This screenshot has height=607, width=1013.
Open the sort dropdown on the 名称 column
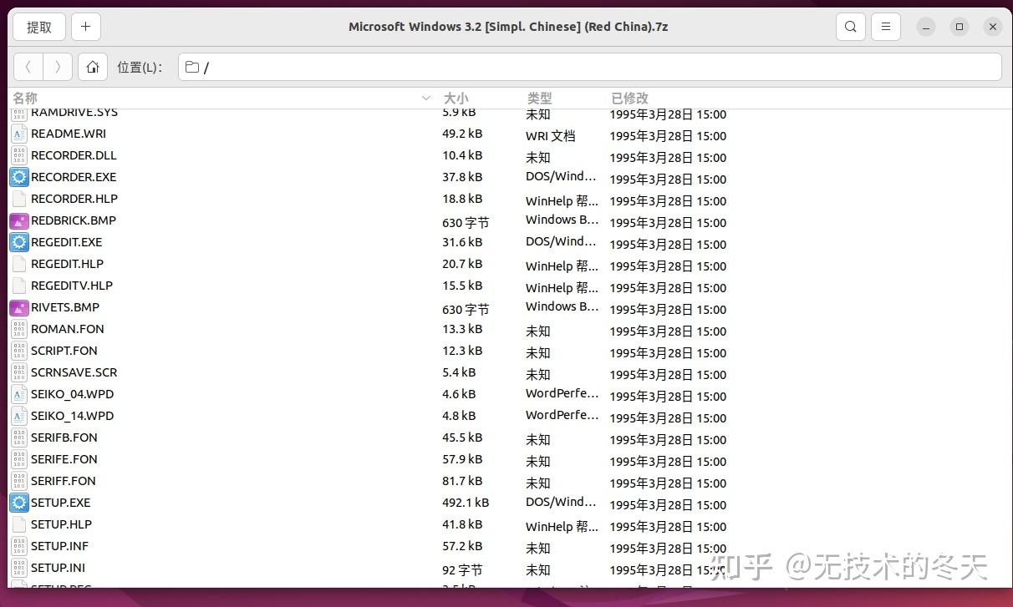[x=425, y=98]
